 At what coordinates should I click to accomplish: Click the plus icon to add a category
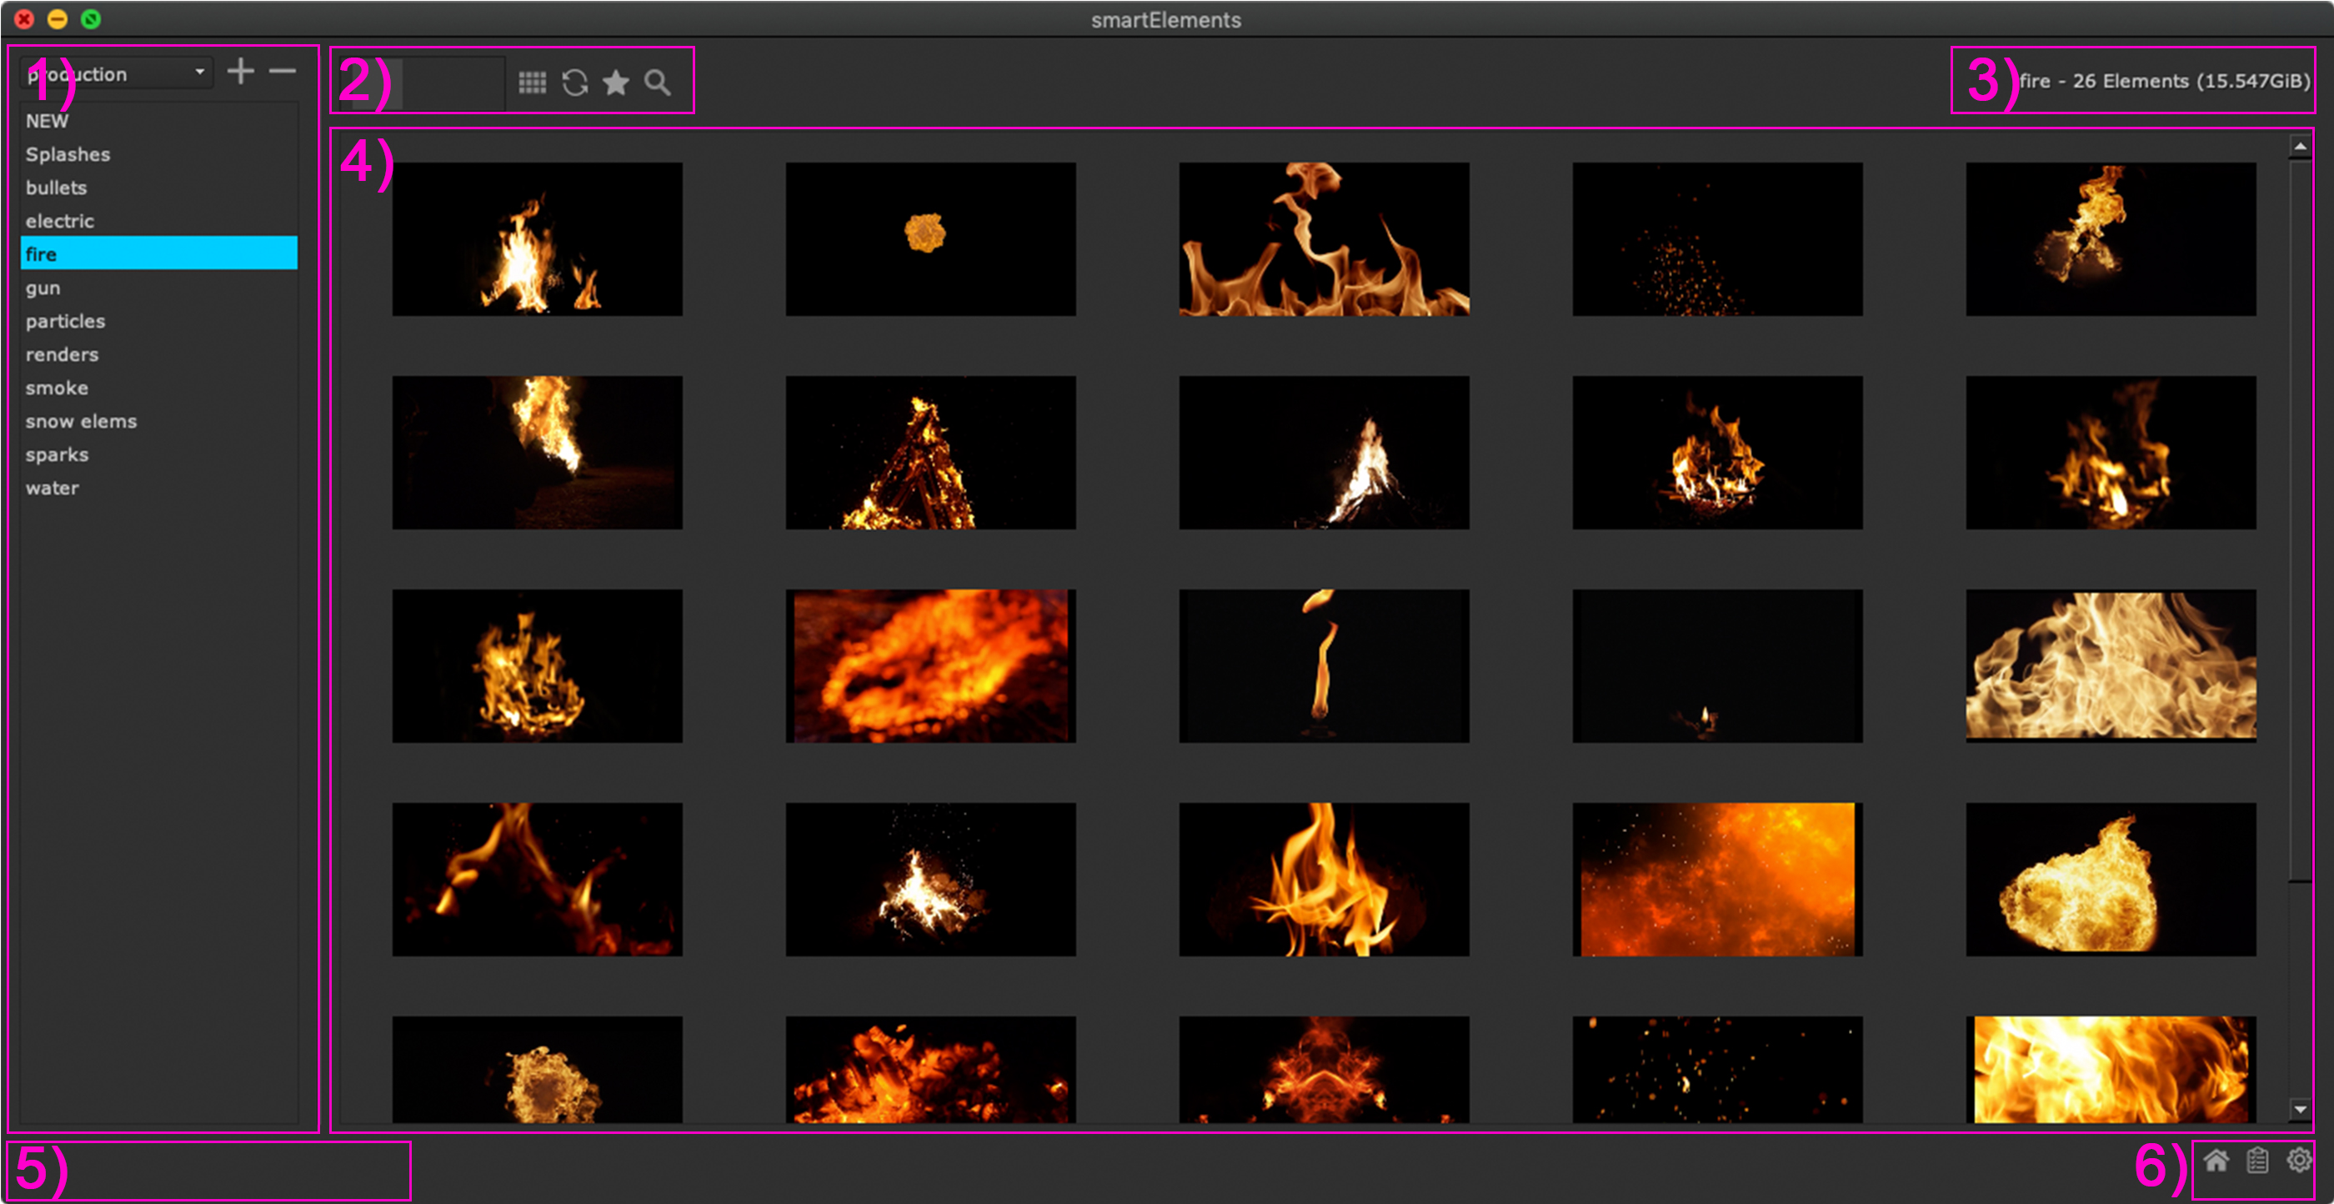pyautogui.click(x=240, y=72)
